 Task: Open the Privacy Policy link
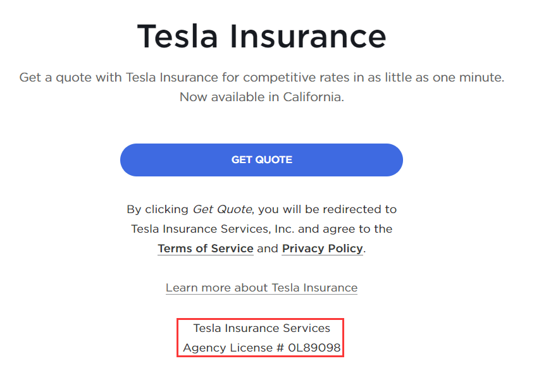pyautogui.click(x=322, y=248)
